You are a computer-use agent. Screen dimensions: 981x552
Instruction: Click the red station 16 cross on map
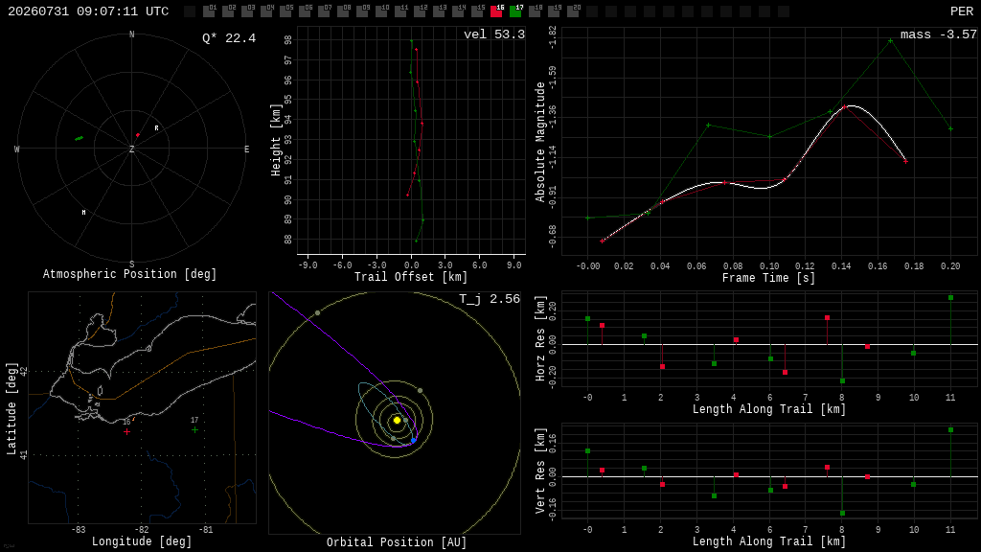coord(127,432)
